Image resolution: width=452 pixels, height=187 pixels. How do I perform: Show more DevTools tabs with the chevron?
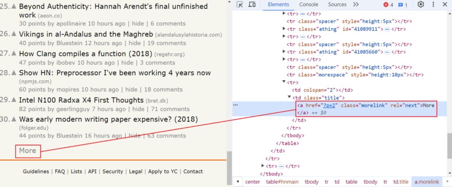[x=356, y=5]
